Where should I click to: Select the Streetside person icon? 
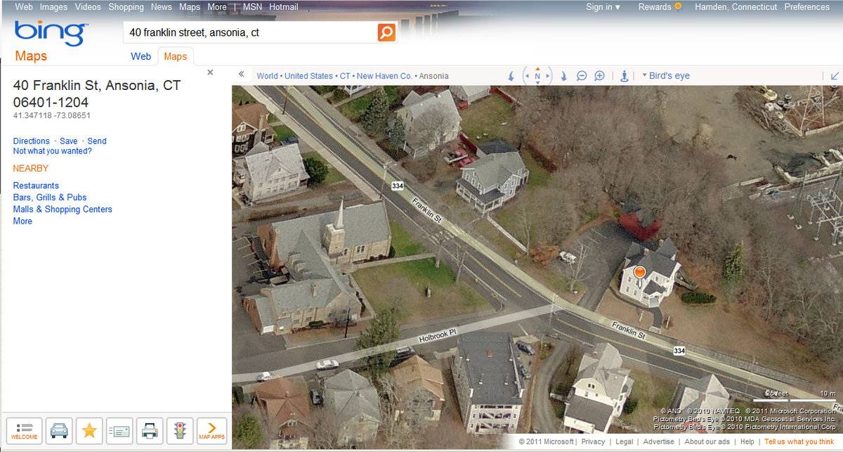tap(625, 75)
